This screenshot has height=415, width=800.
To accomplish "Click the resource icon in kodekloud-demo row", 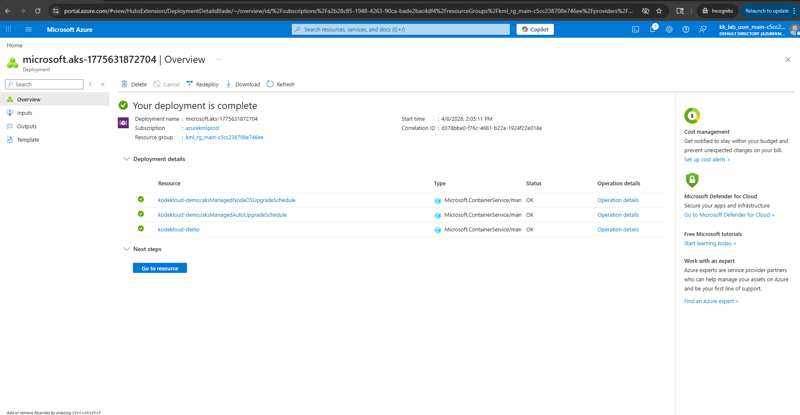I will pos(438,230).
